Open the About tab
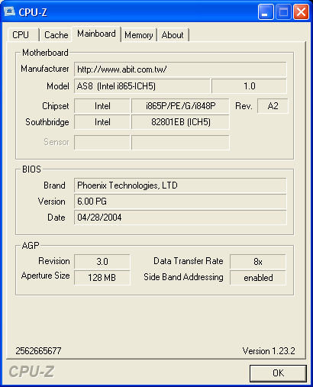Image resolution: width=313 pixels, height=387 pixels. [173, 34]
